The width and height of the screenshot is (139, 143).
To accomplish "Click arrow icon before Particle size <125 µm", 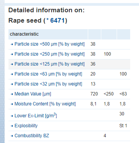I will pyautogui.click(x=12, y=64).
